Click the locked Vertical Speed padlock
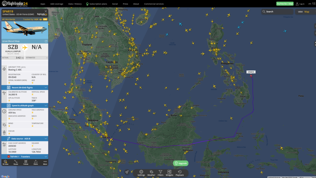This screenshot has width=316, height=178. 32,95
